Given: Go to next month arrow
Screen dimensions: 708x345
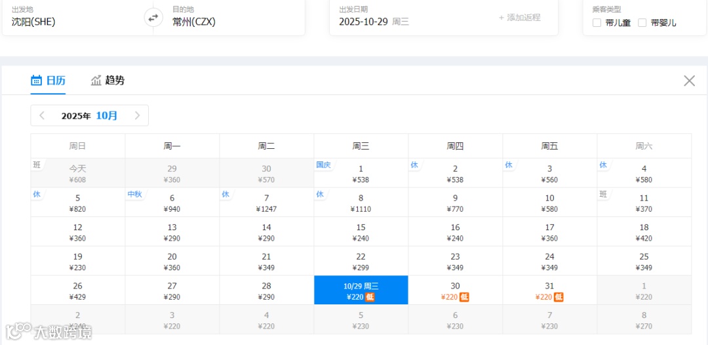Looking at the screenshot, I should coord(137,115).
